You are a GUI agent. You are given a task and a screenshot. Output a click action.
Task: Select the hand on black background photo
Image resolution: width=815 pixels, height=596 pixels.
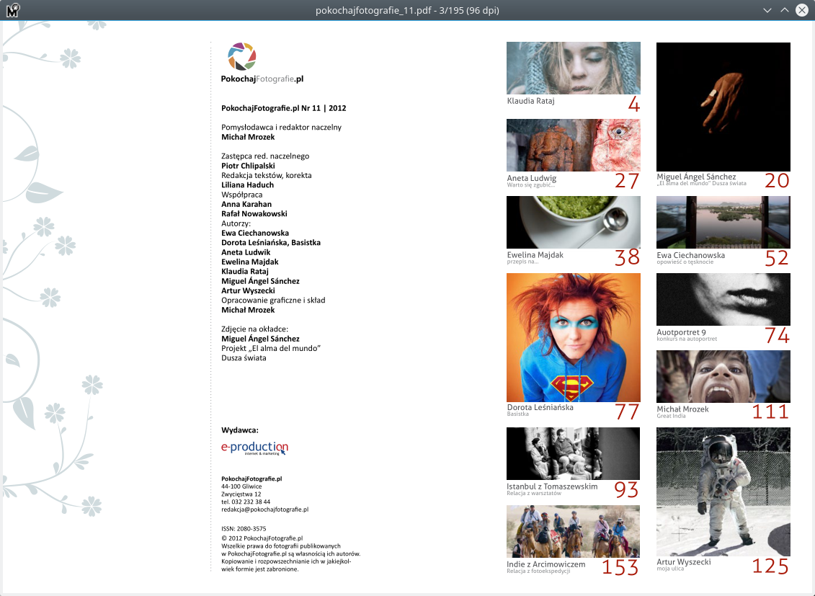click(x=723, y=107)
